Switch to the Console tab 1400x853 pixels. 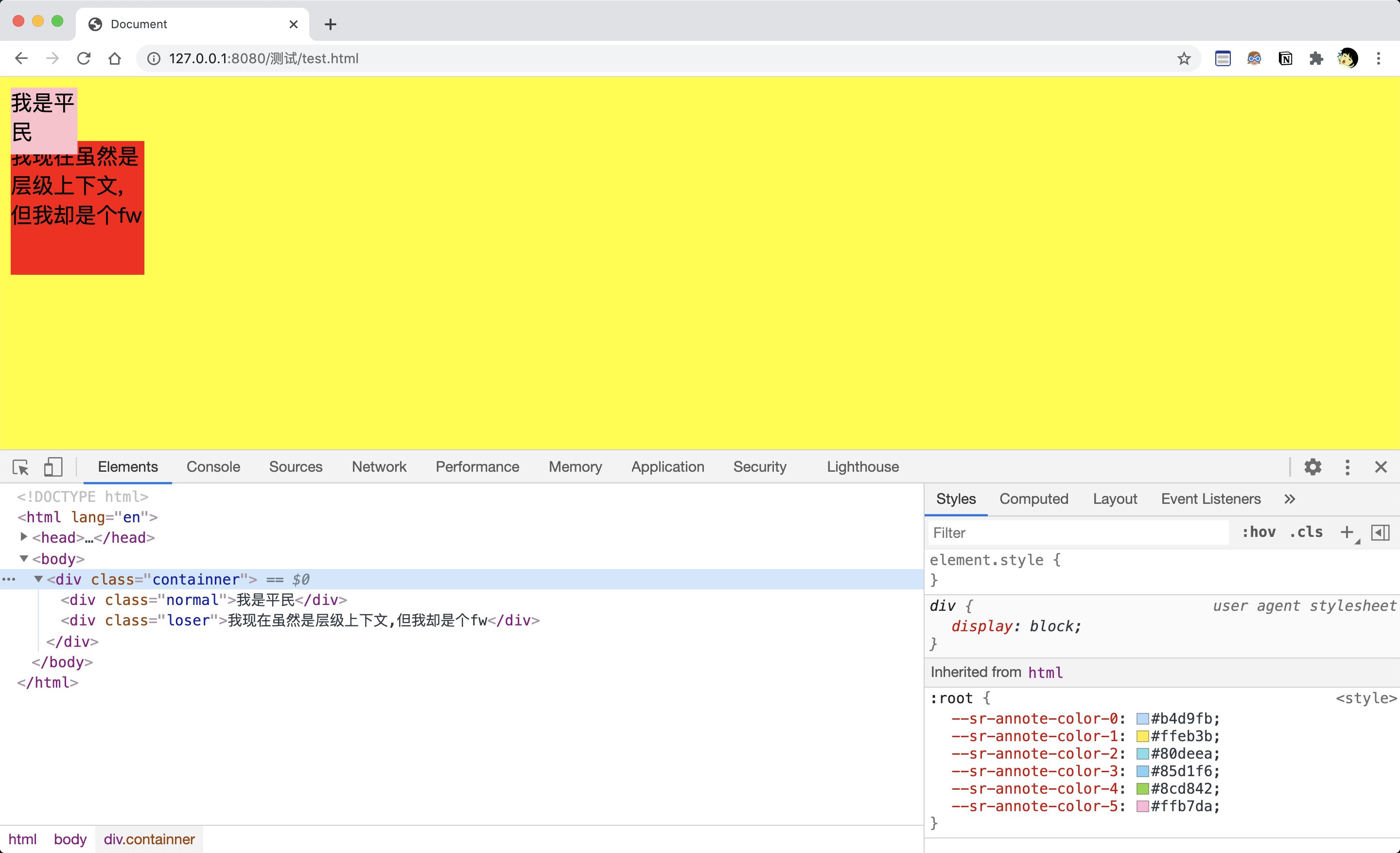(213, 467)
